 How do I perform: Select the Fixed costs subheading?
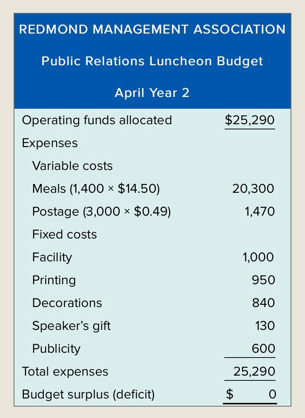tap(64, 234)
